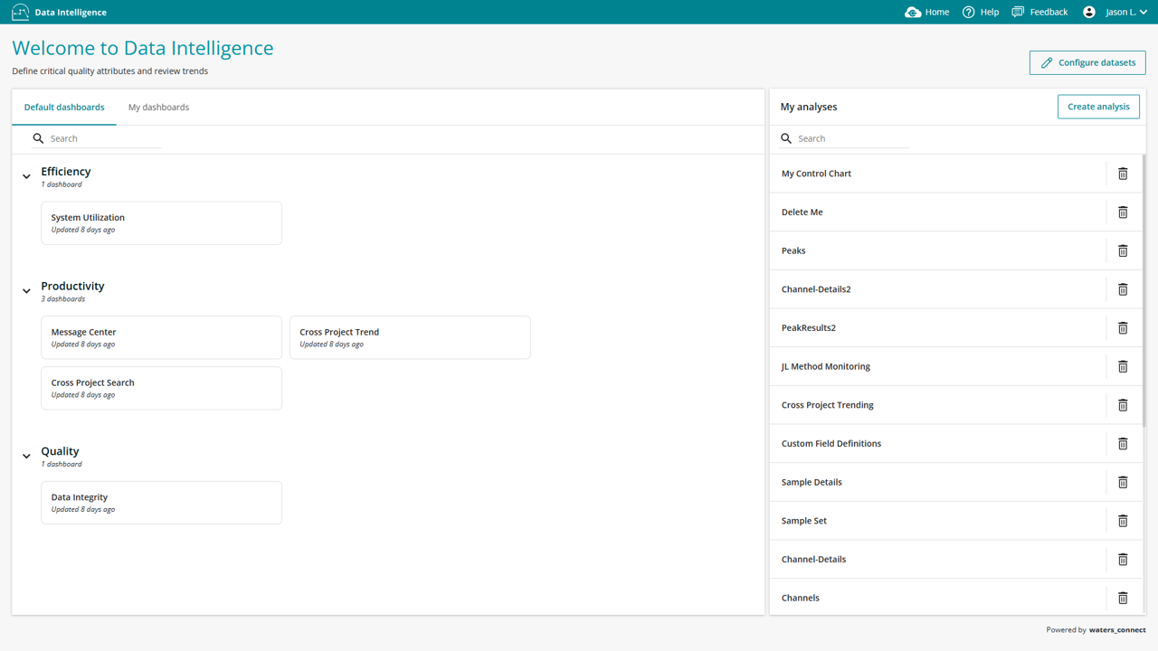Viewport: 1158px width, 651px height.
Task: Open the Cross Project Trend dashboard
Action: click(410, 337)
